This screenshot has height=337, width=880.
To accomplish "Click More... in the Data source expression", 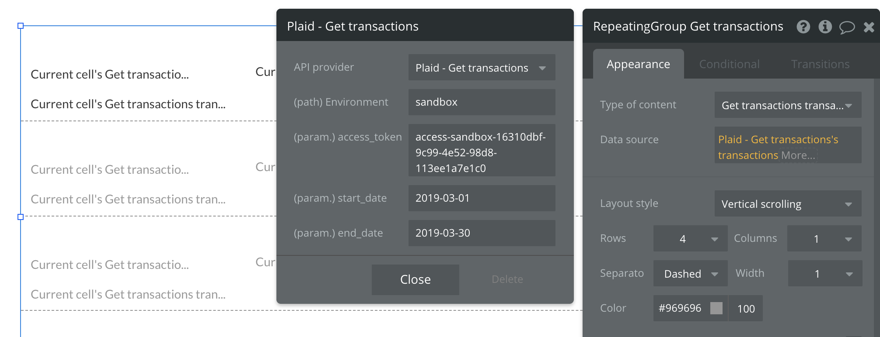I will (x=798, y=155).
